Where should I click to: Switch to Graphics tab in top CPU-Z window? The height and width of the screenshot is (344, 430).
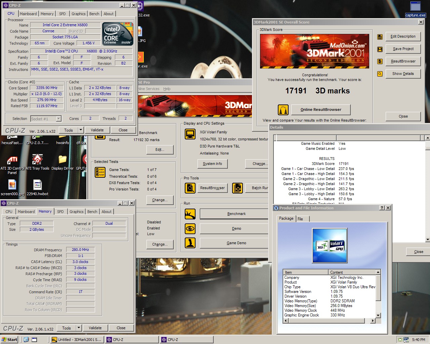click(78, 14)
